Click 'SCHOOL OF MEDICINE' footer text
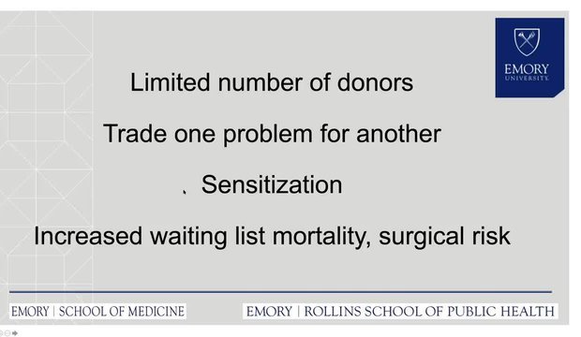Image resolution: width=581 pixels, height=337 pixels. [122, 312]
